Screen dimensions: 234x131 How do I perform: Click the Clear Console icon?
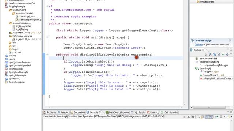click(x=198, y=117)
